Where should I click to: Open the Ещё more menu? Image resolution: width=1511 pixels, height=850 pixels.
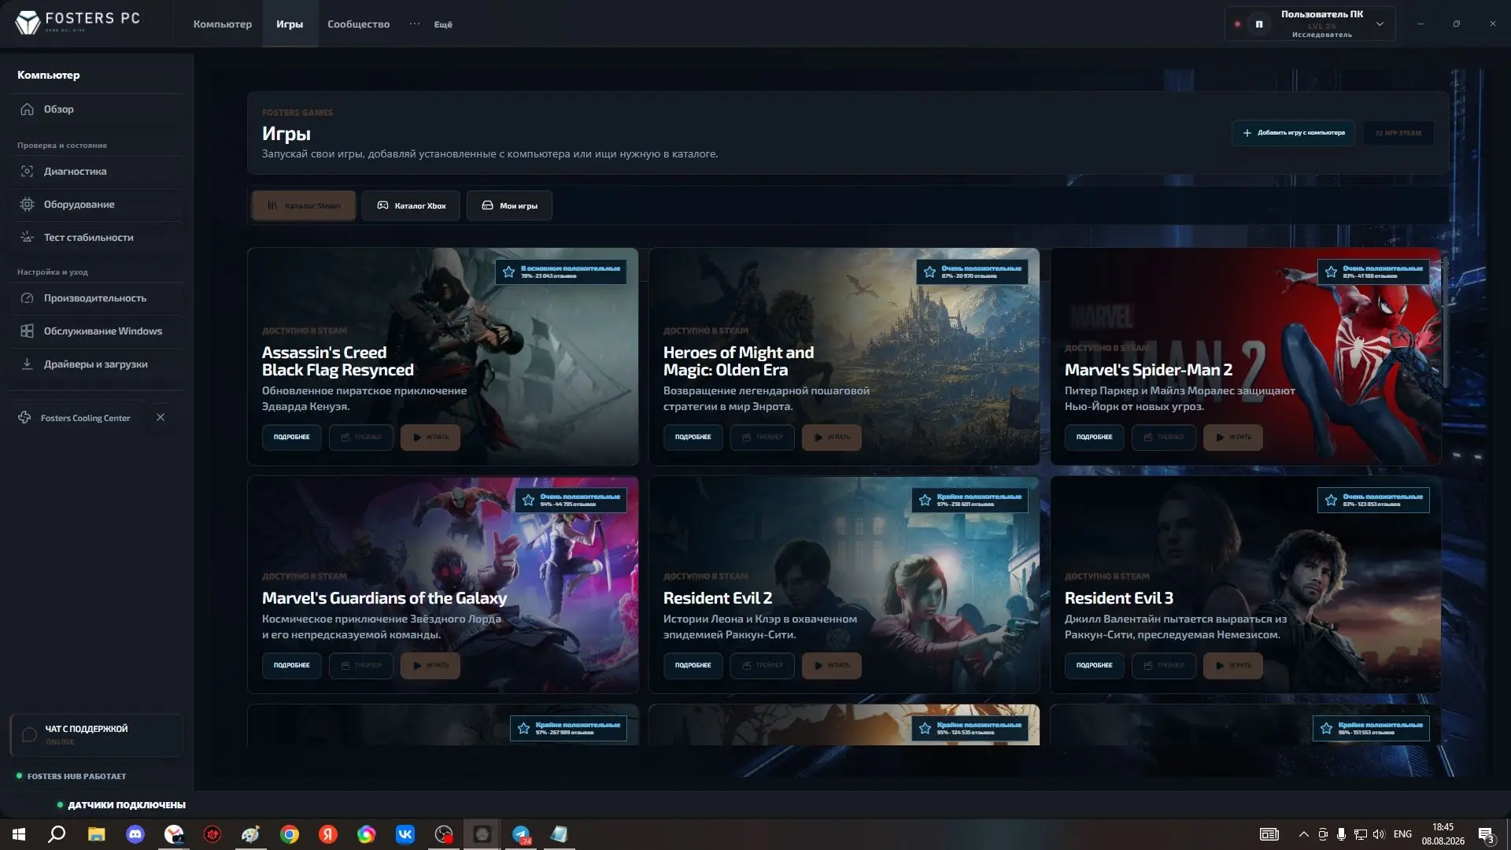coord(443,24)
